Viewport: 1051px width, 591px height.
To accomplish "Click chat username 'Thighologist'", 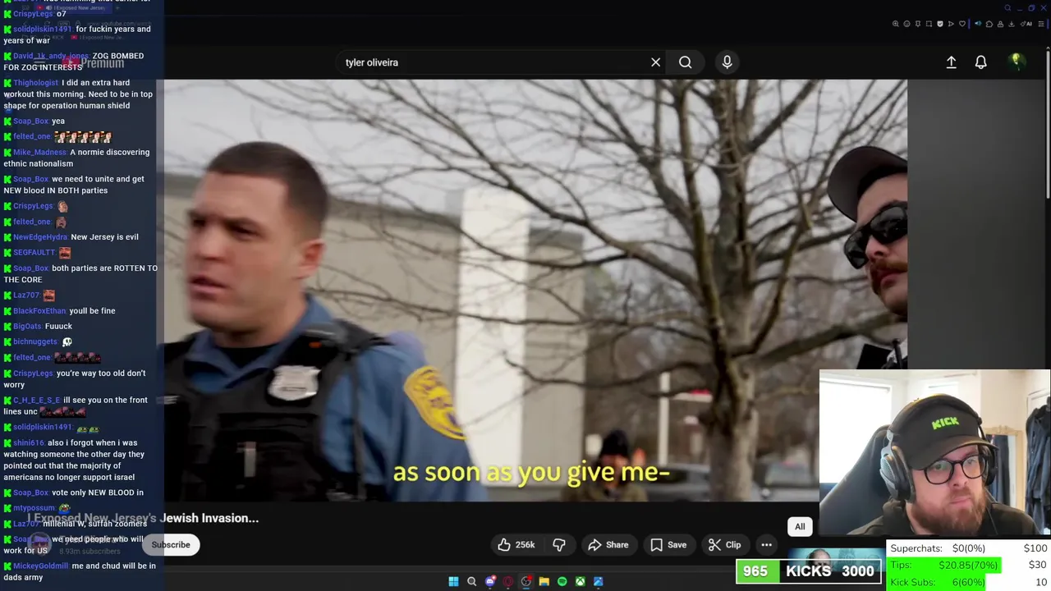I will pos(35,83).
